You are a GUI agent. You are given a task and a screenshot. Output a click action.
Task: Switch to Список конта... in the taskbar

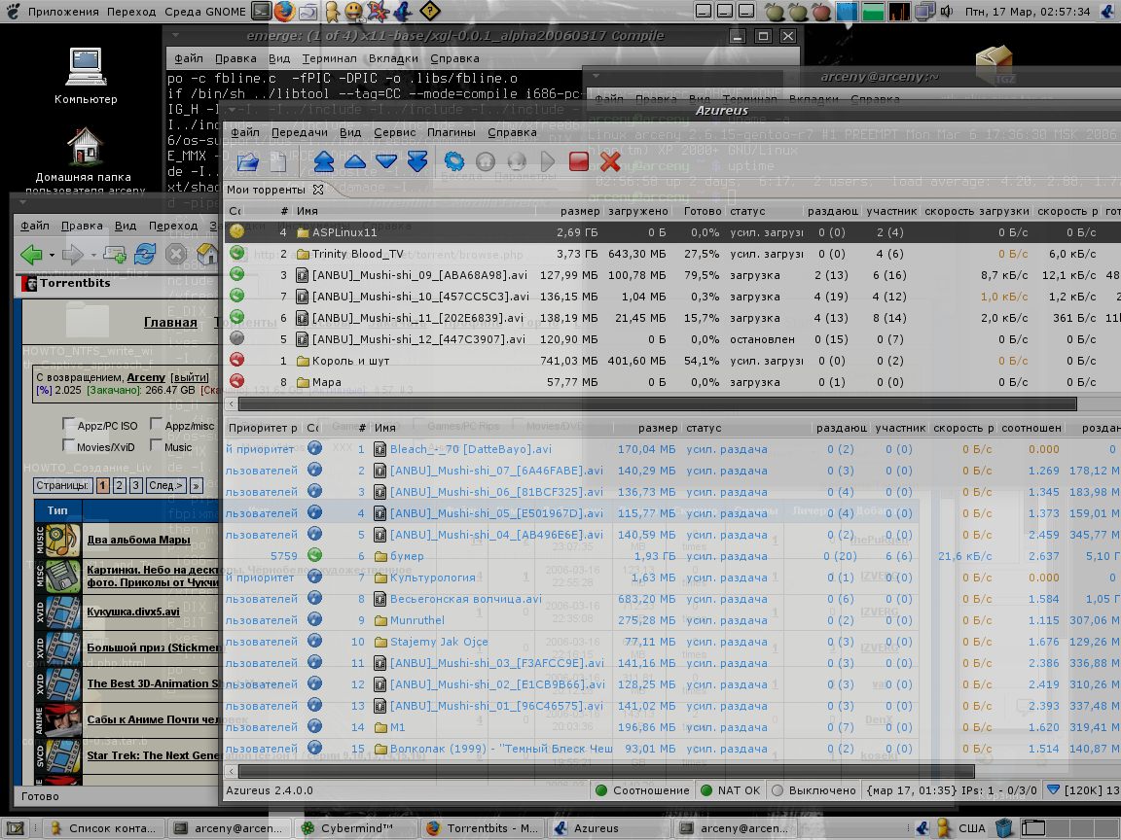pos(103,828)
